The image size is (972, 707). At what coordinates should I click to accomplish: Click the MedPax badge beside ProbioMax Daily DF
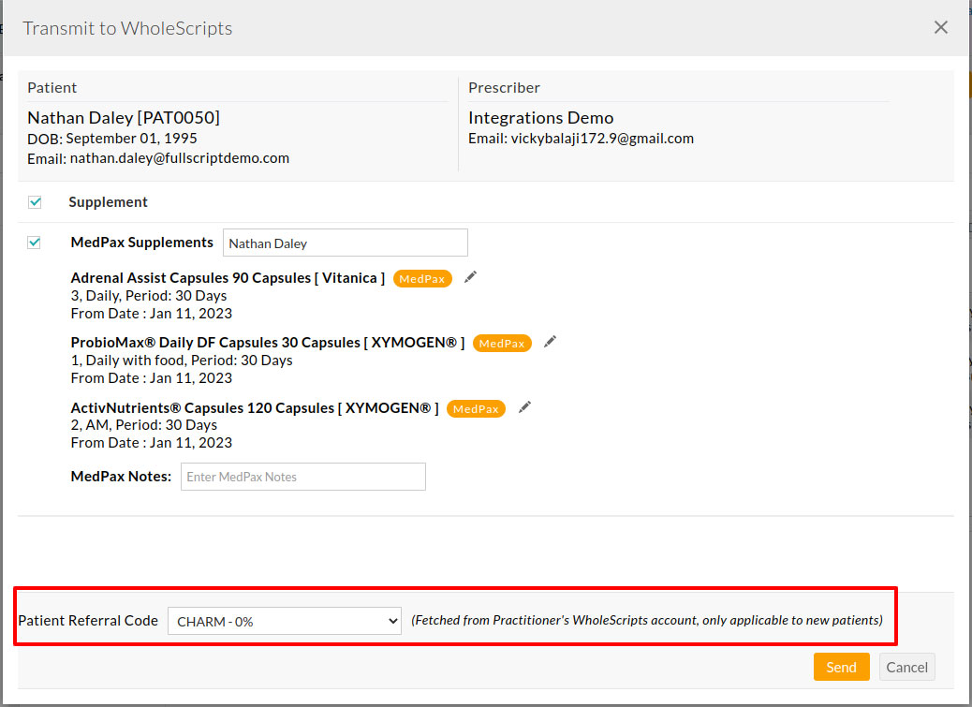pos(502,343)
